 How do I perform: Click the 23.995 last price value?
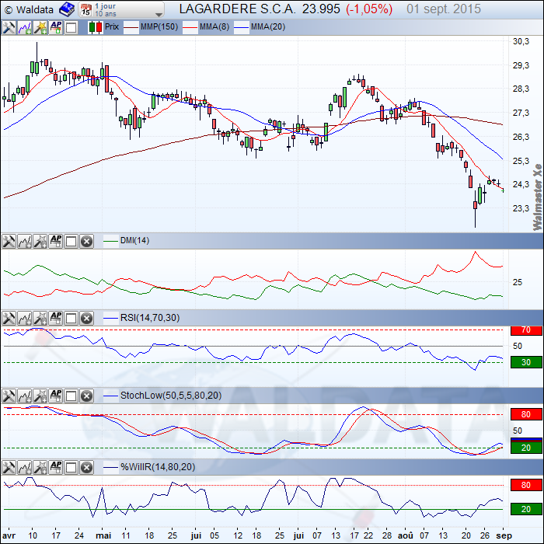click(321, 9)
